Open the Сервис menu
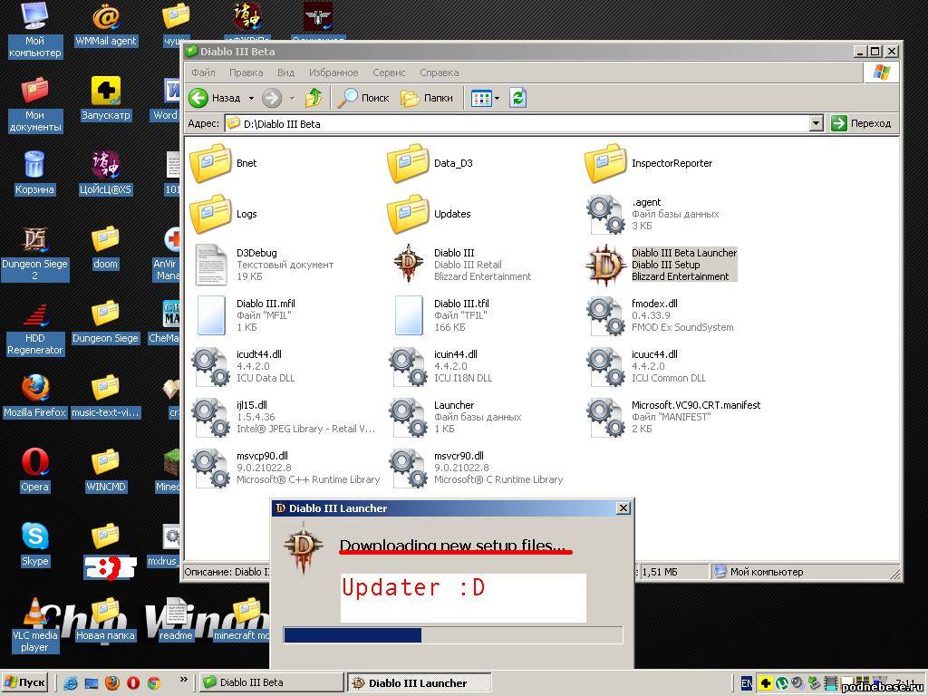This screenshot has height=696, width=928. point(389,72)
